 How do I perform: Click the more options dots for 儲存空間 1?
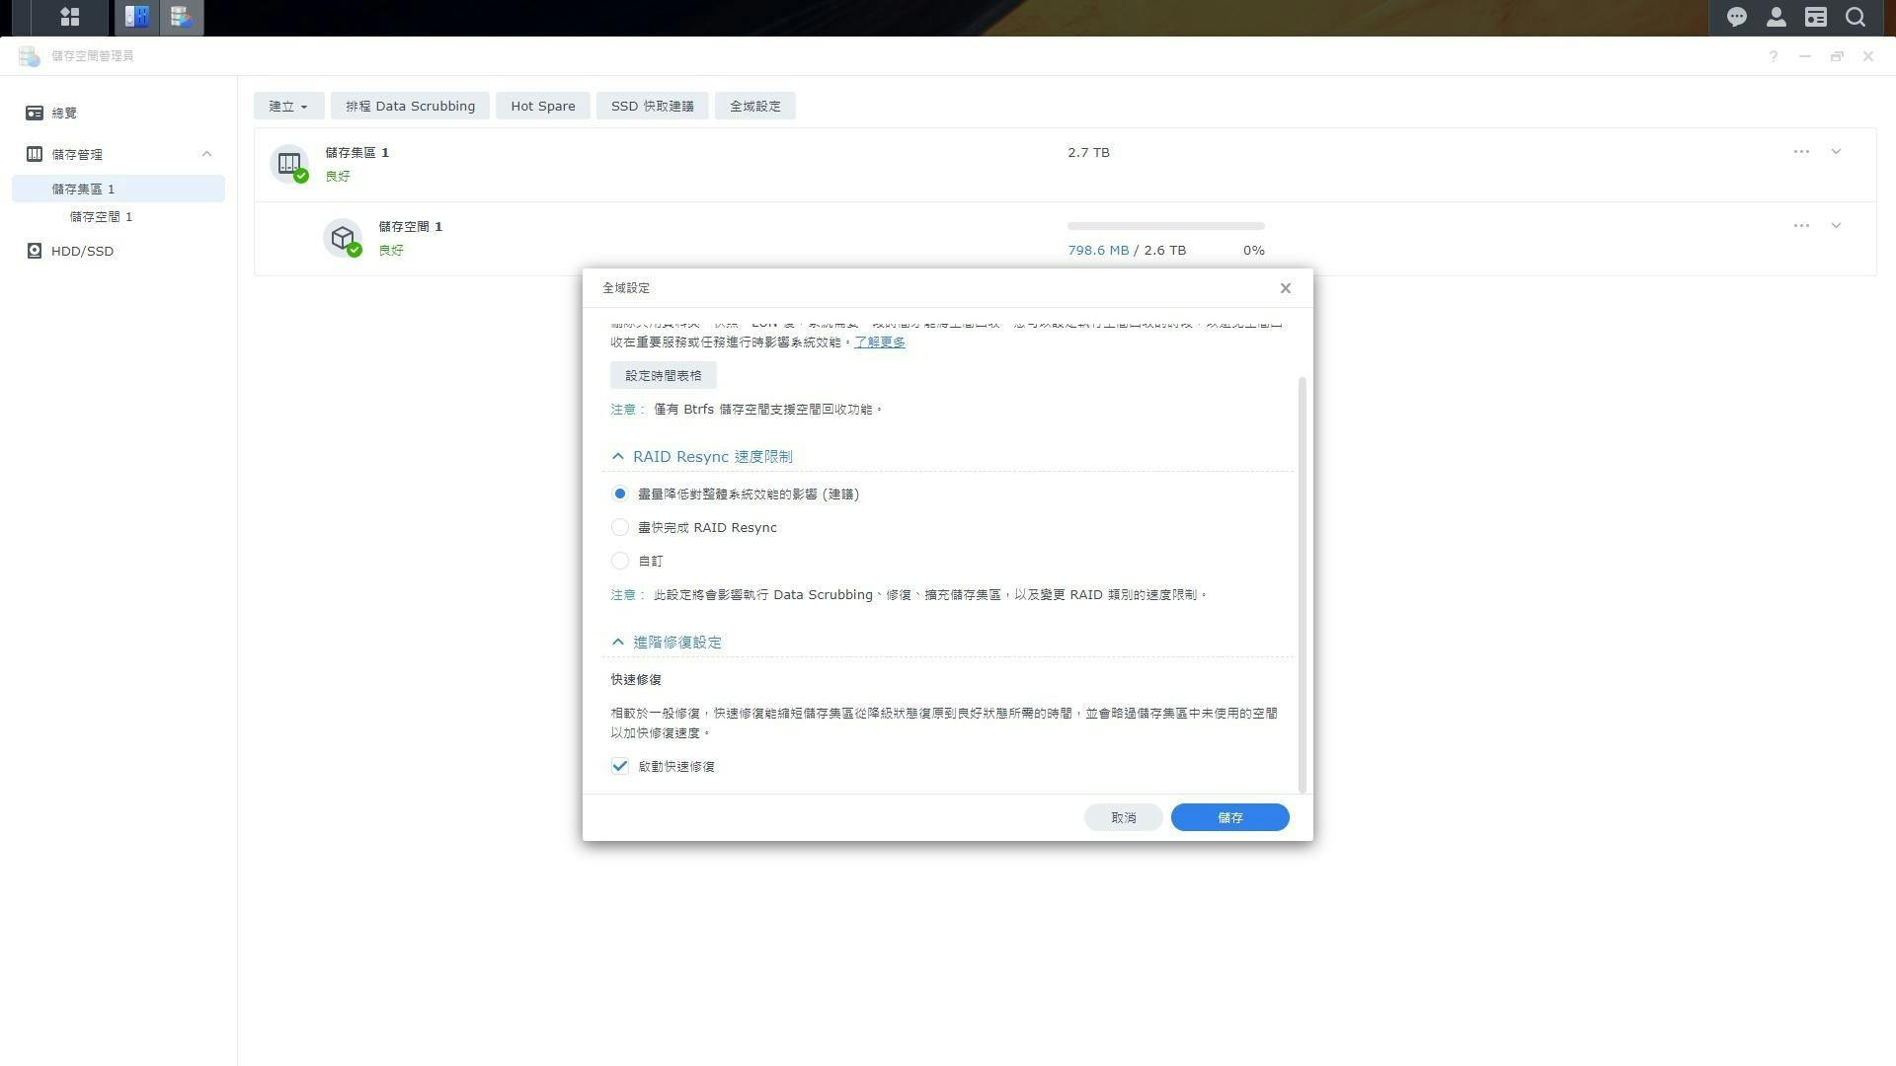pos(1801,226)
